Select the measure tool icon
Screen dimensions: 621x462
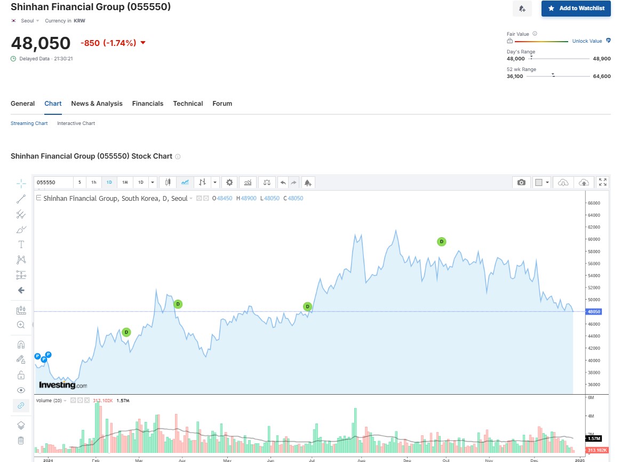tap(21, 310)
